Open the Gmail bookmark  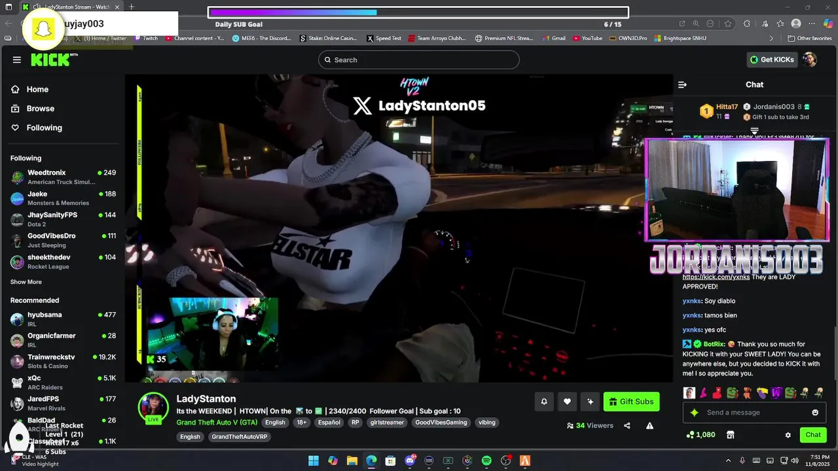[x=554, y=39]
